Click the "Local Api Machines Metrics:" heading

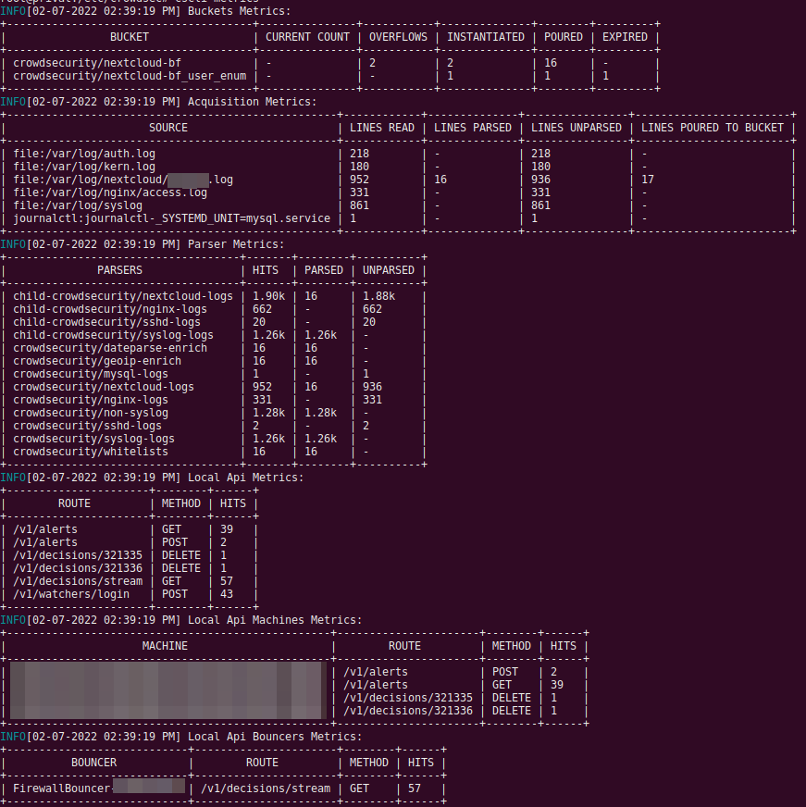(275, 620)
